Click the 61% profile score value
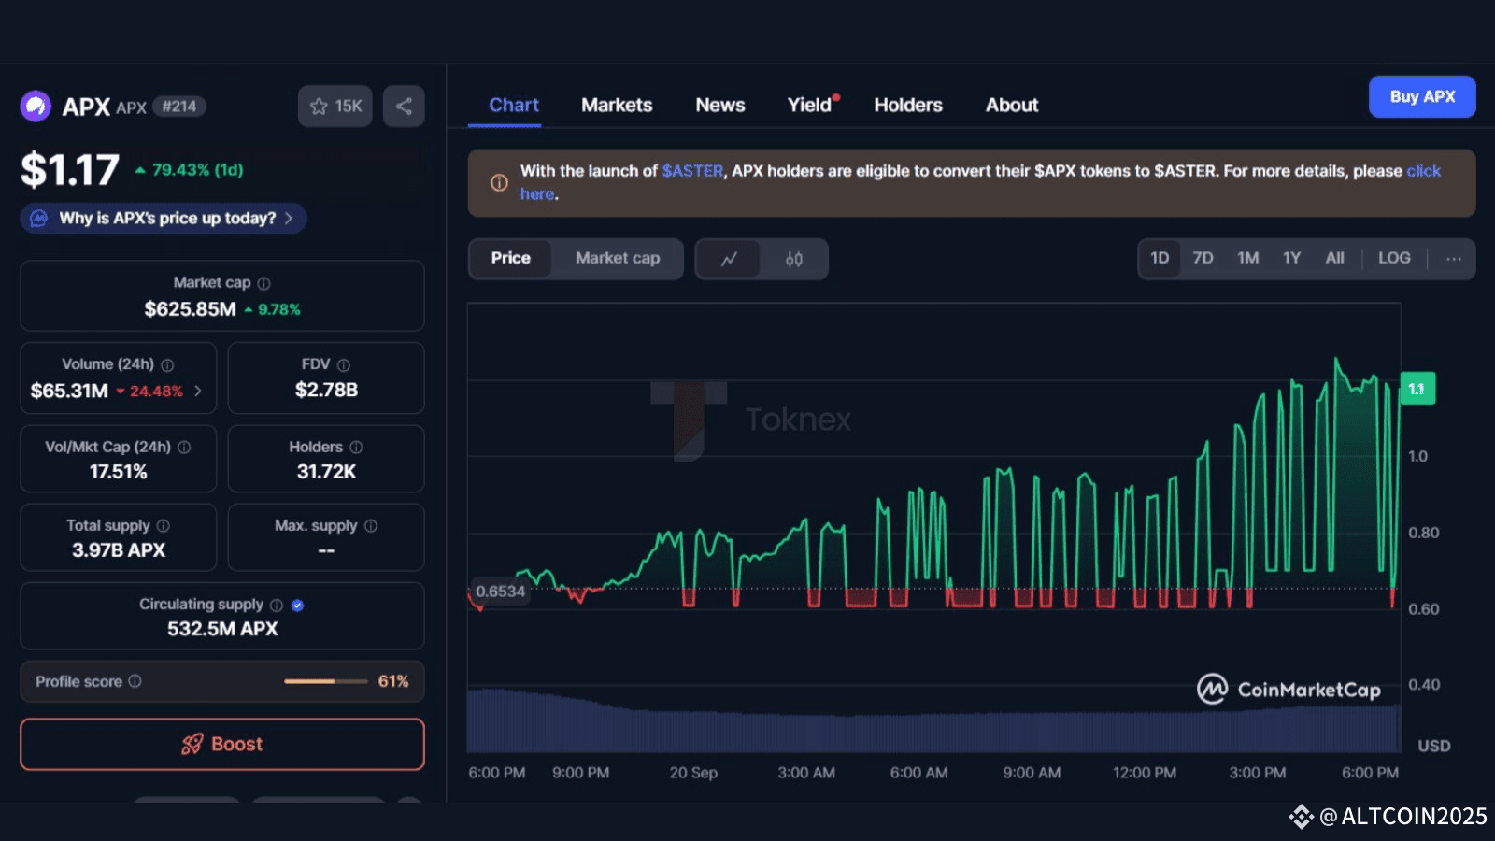1495x841 pixels. [x=393, y=681]
